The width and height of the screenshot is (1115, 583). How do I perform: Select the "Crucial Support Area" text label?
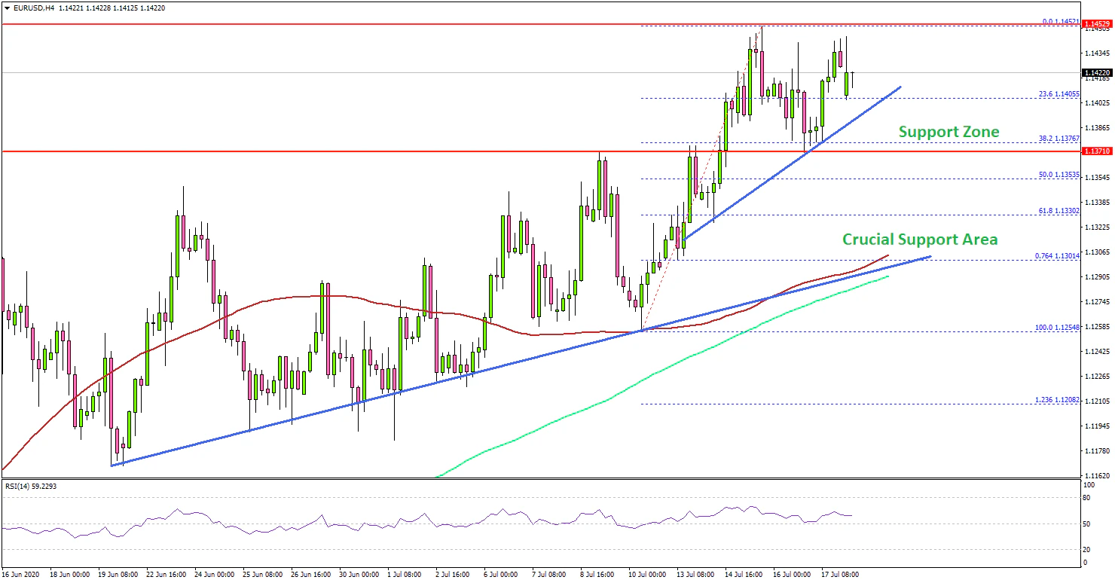(920, 240)
